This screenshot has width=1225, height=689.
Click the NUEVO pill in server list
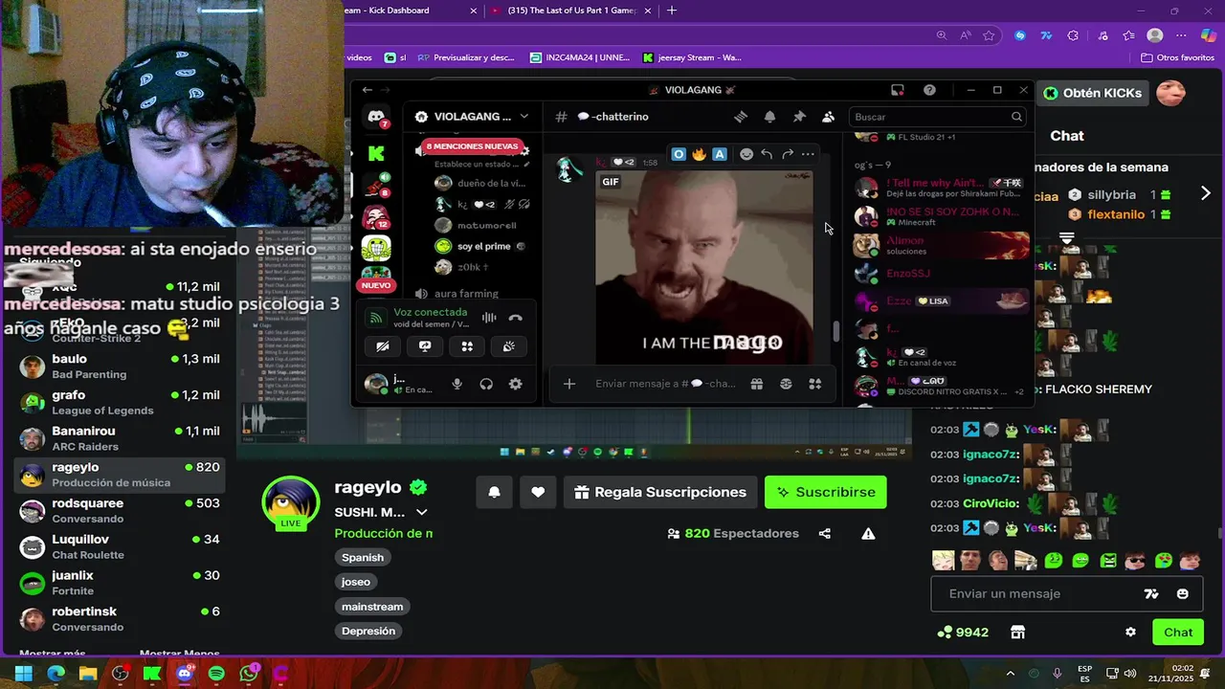coord(376,285)
